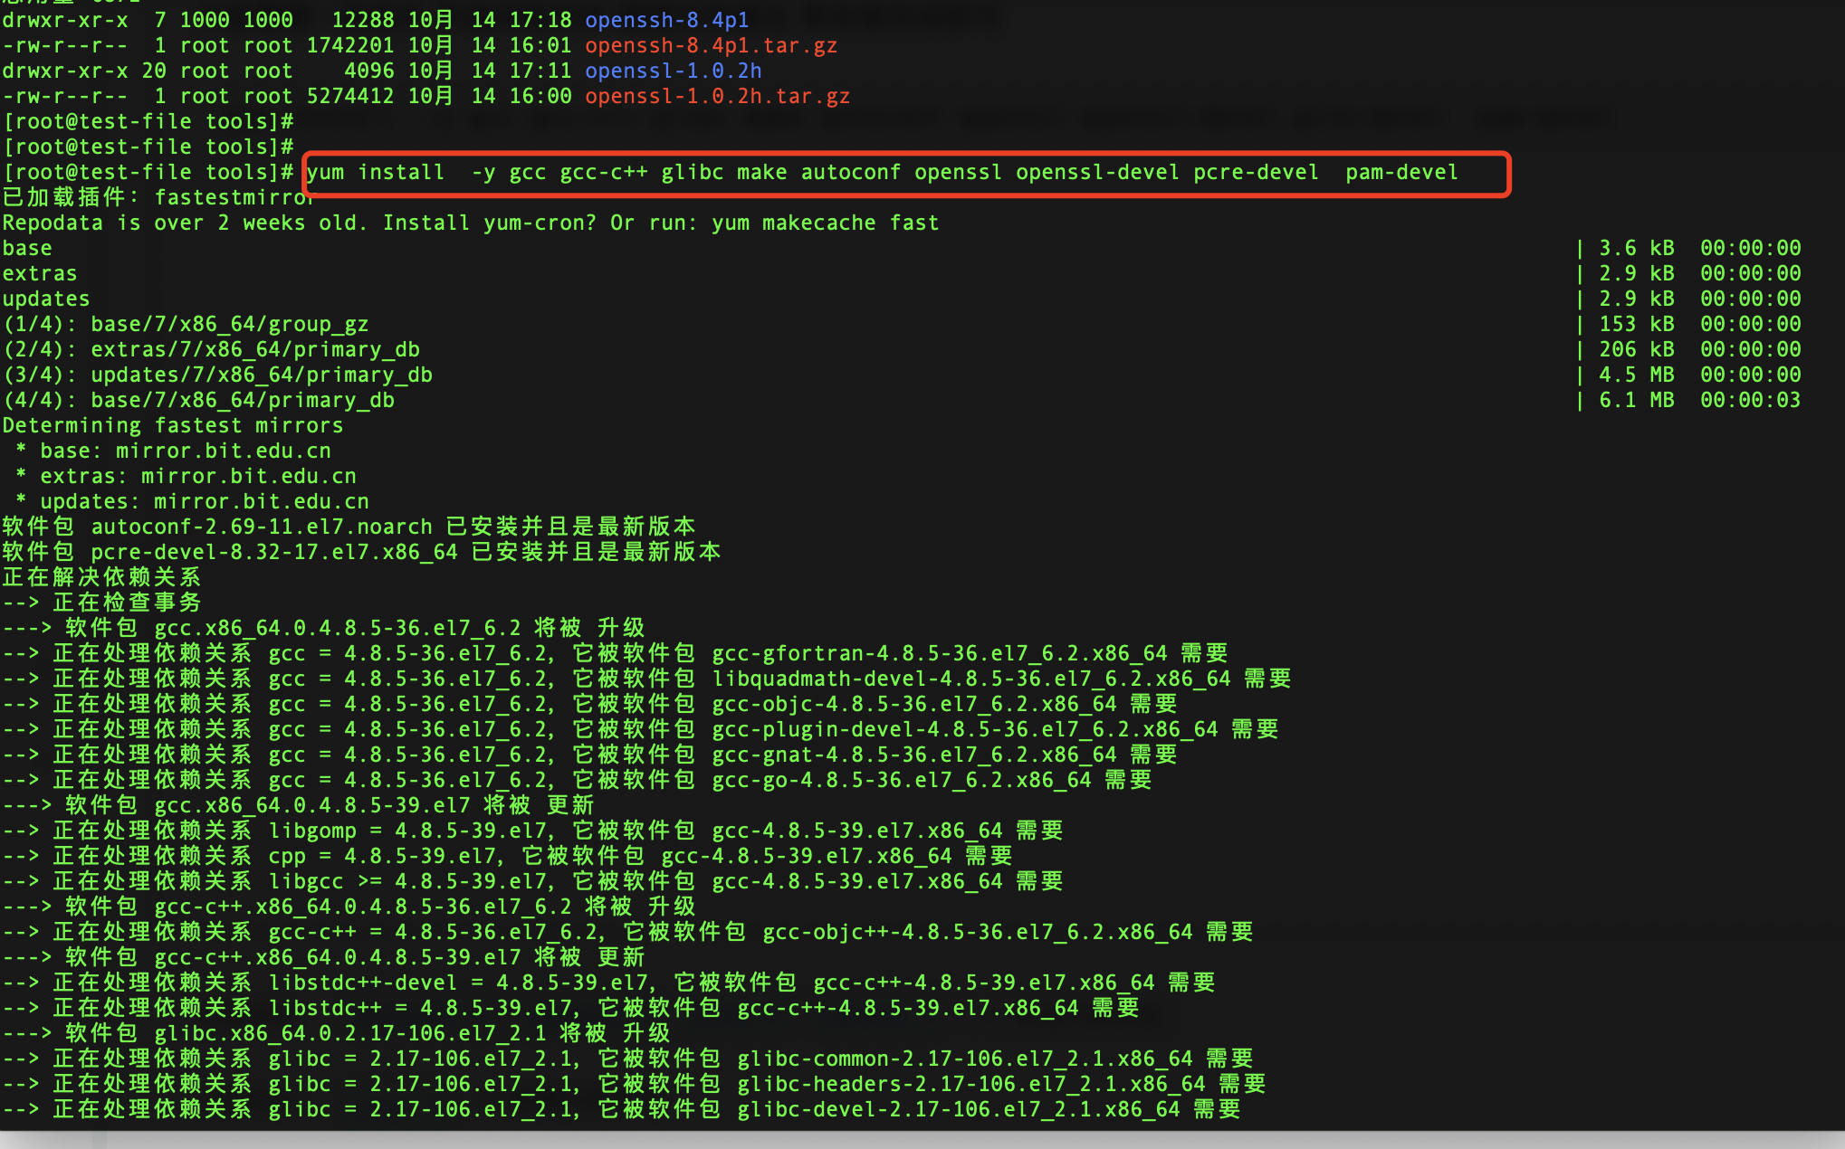Click the openssl-1.0.2h.tar.gz archive name
Screen dimensions: 1845x1149
pos(717,96)
